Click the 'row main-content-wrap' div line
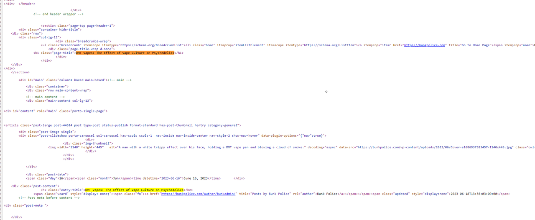The image size is (535, 220). [58, 90]
